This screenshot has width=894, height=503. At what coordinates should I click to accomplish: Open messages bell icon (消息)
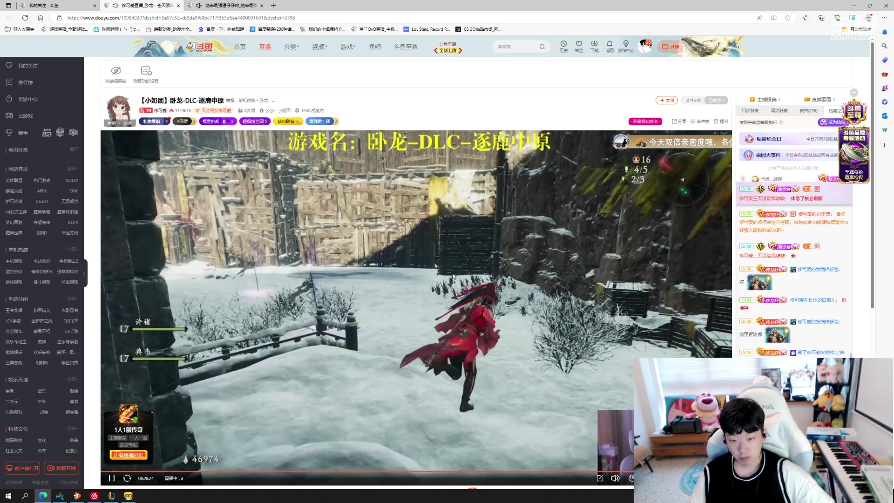(610, 44)
